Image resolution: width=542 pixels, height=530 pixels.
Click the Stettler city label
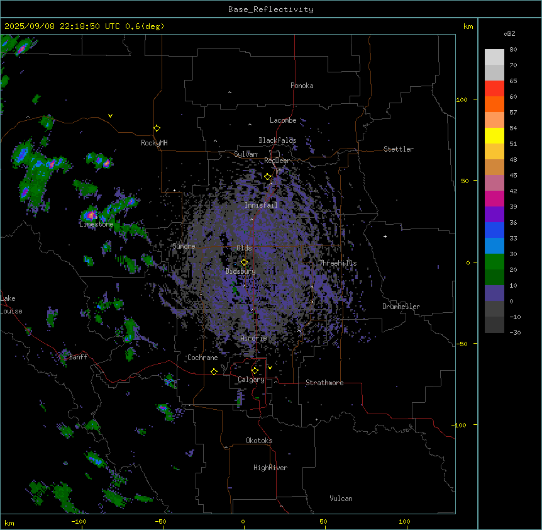[398, 149]
